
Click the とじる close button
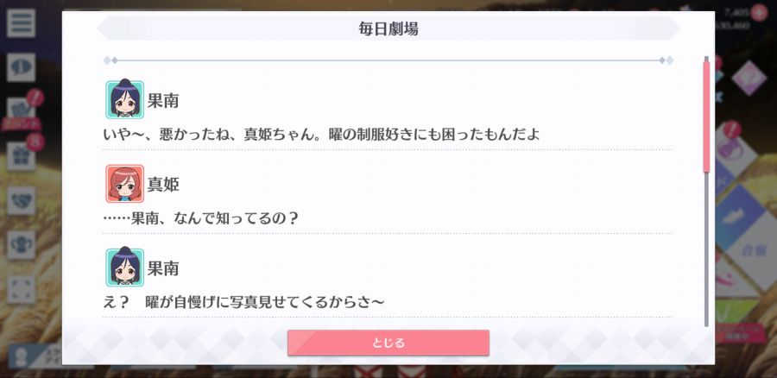(388, 343)
